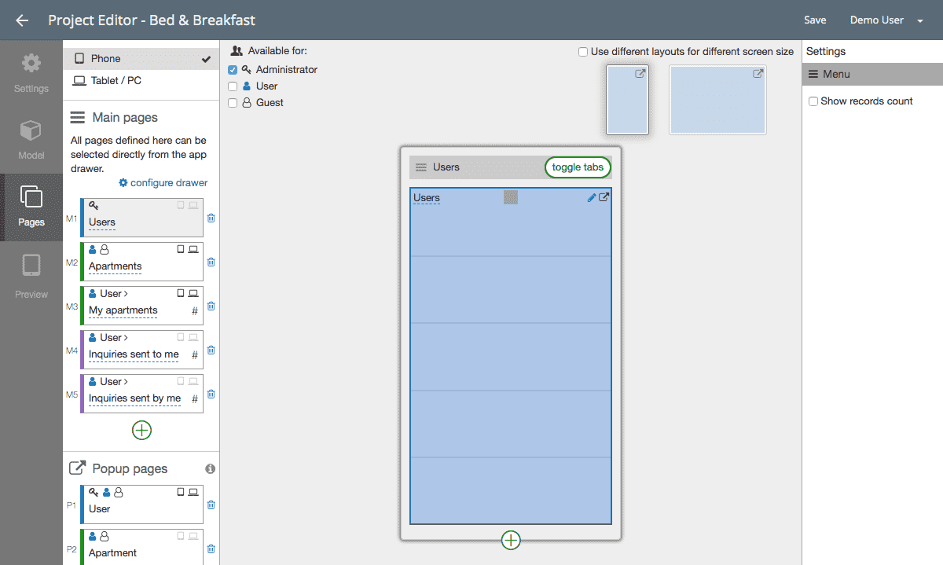Enable different layouts for different screen size
943x565 pixels.
(583, 52)
